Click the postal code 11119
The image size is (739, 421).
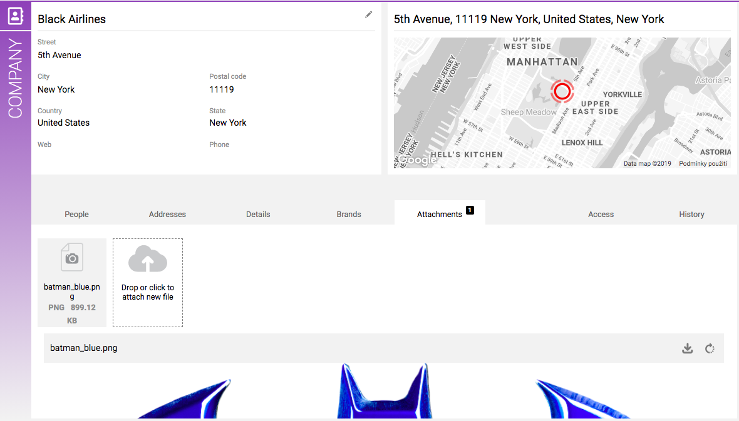(222, 89)
